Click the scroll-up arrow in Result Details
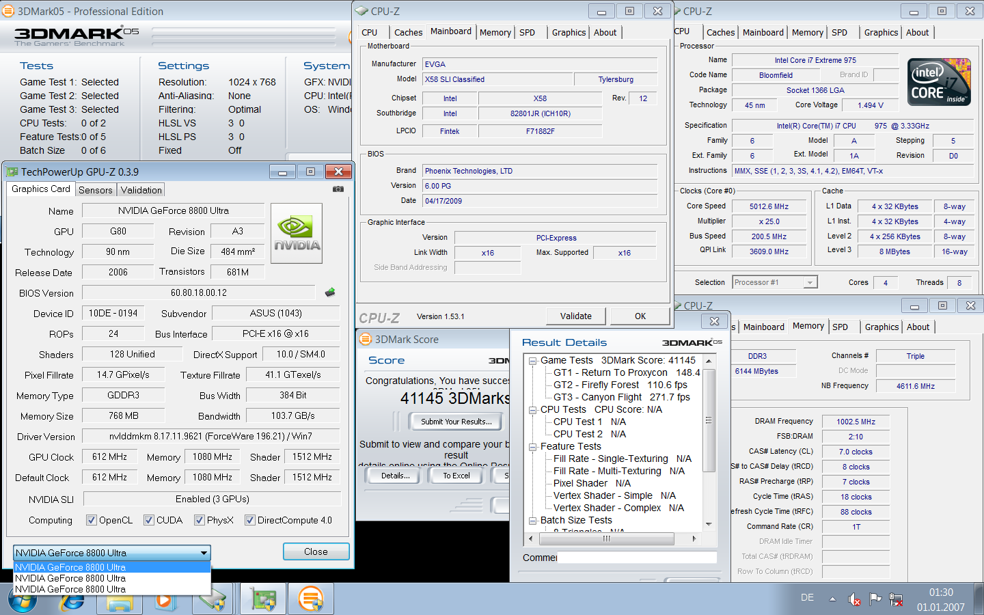Image resolution: width=984 pixels, height=615 pixels. (x=709, y=360)
